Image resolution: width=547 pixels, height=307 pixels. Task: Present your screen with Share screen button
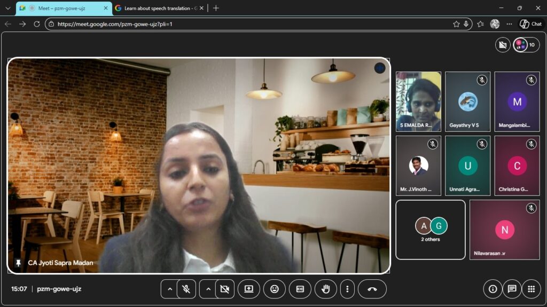point(248,289)
